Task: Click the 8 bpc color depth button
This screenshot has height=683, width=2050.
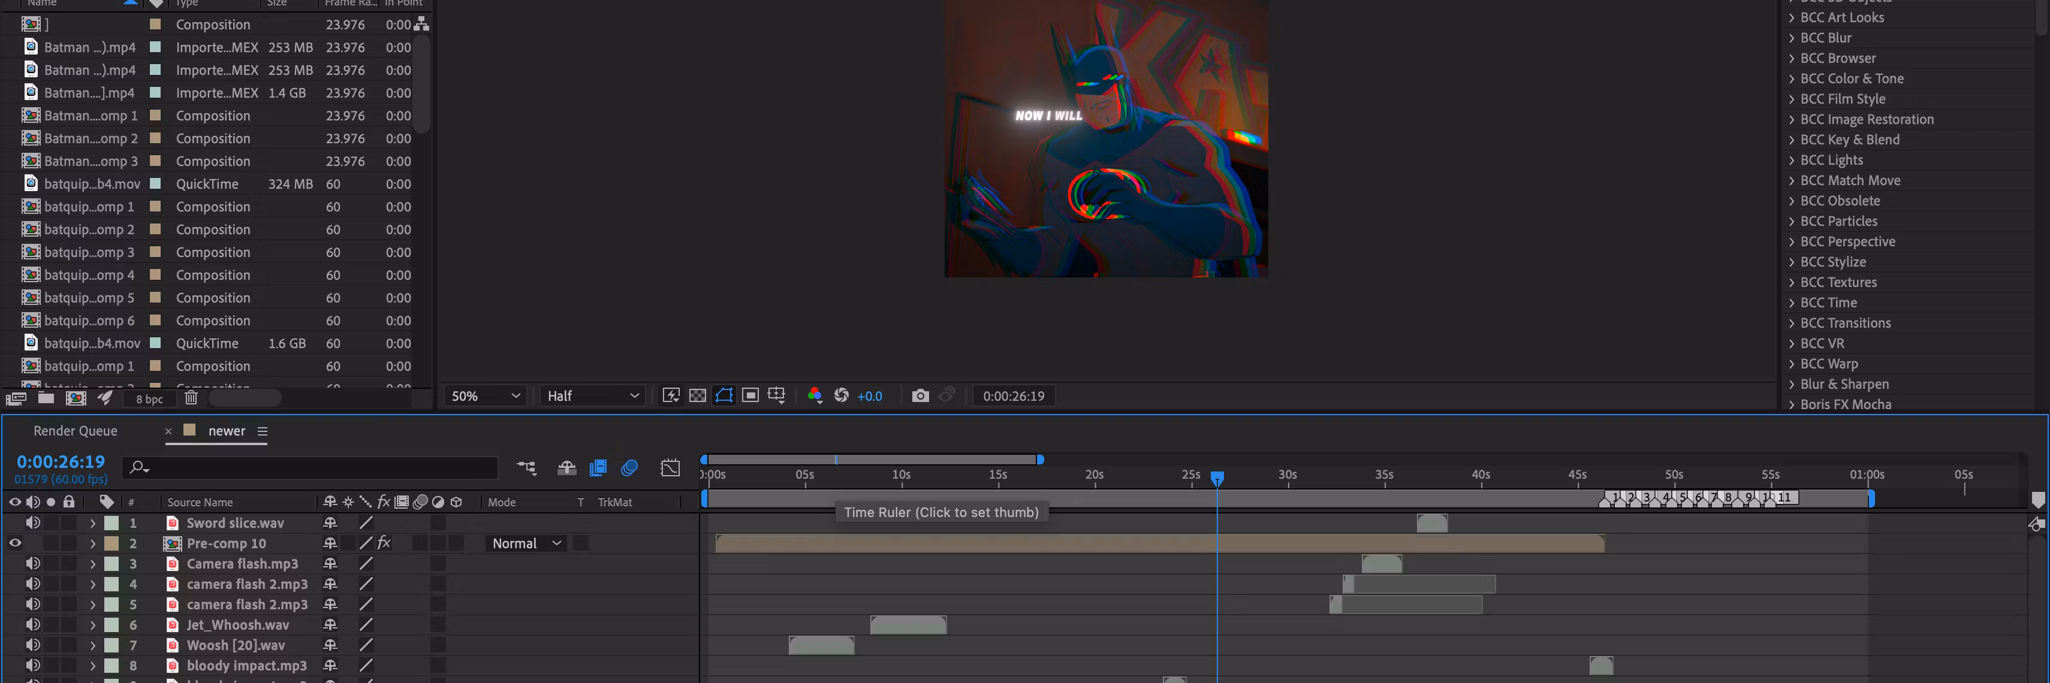Action: (149, 399)
